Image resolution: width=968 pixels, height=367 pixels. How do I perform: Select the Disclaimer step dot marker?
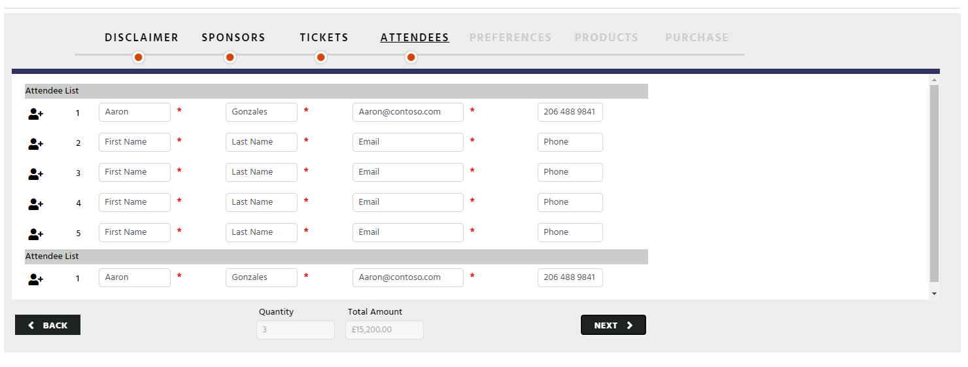pyautogui.click(x=138, y=58)
